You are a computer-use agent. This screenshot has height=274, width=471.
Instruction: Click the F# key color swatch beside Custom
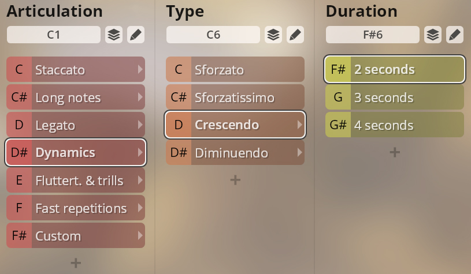[19, 236]
